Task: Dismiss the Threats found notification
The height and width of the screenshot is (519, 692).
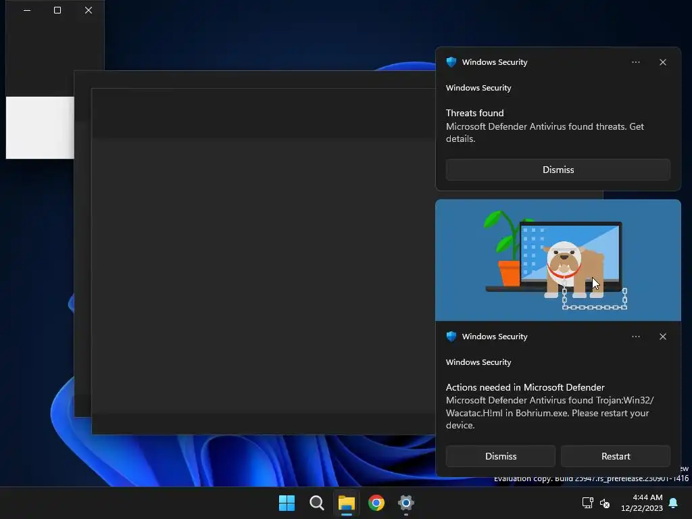Action: 558,170
